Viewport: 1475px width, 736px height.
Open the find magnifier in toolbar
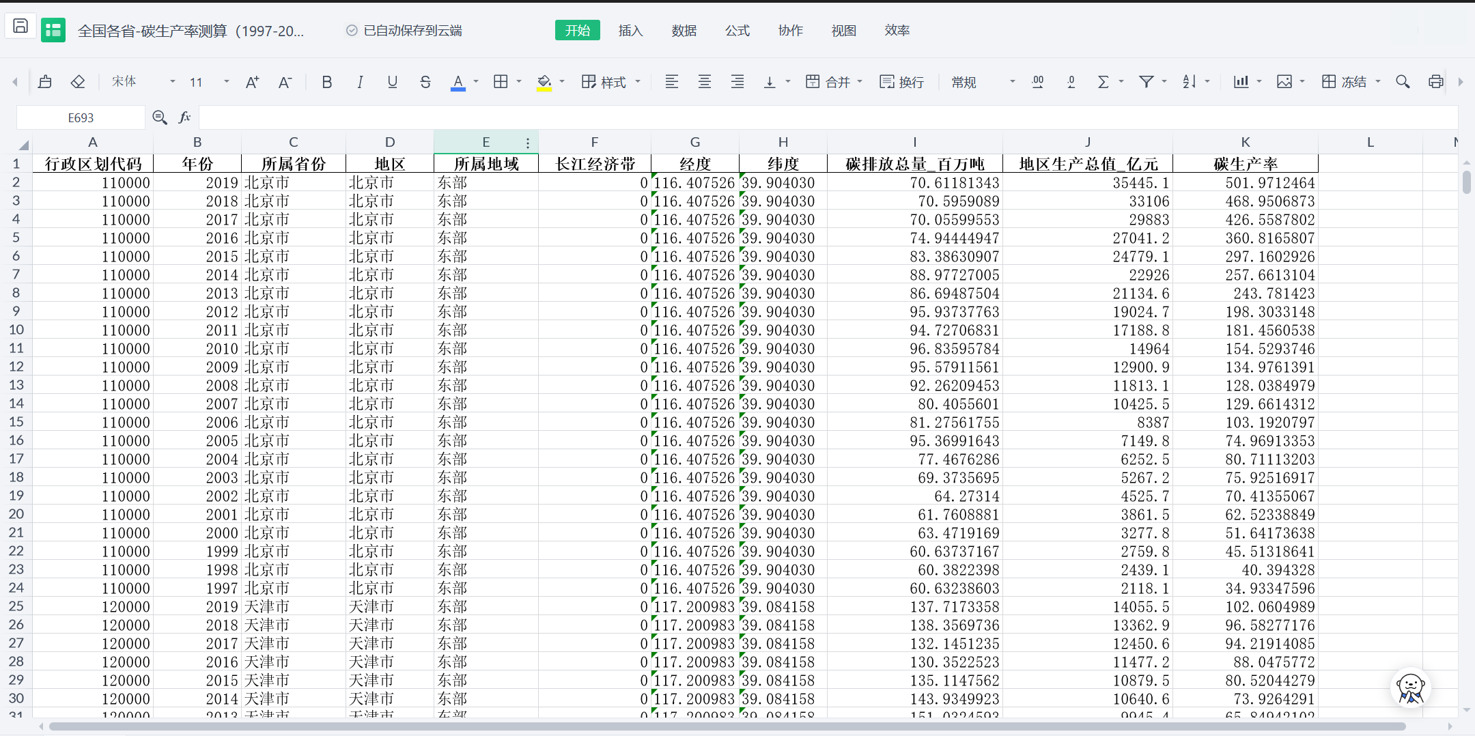tap(1403, 82)
